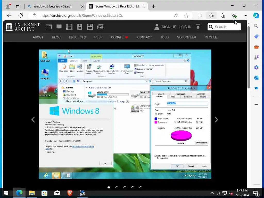Select the fourth carousel dot
Image resolution: width=264 pixels, height=198 pixels.
click(133, 187)
